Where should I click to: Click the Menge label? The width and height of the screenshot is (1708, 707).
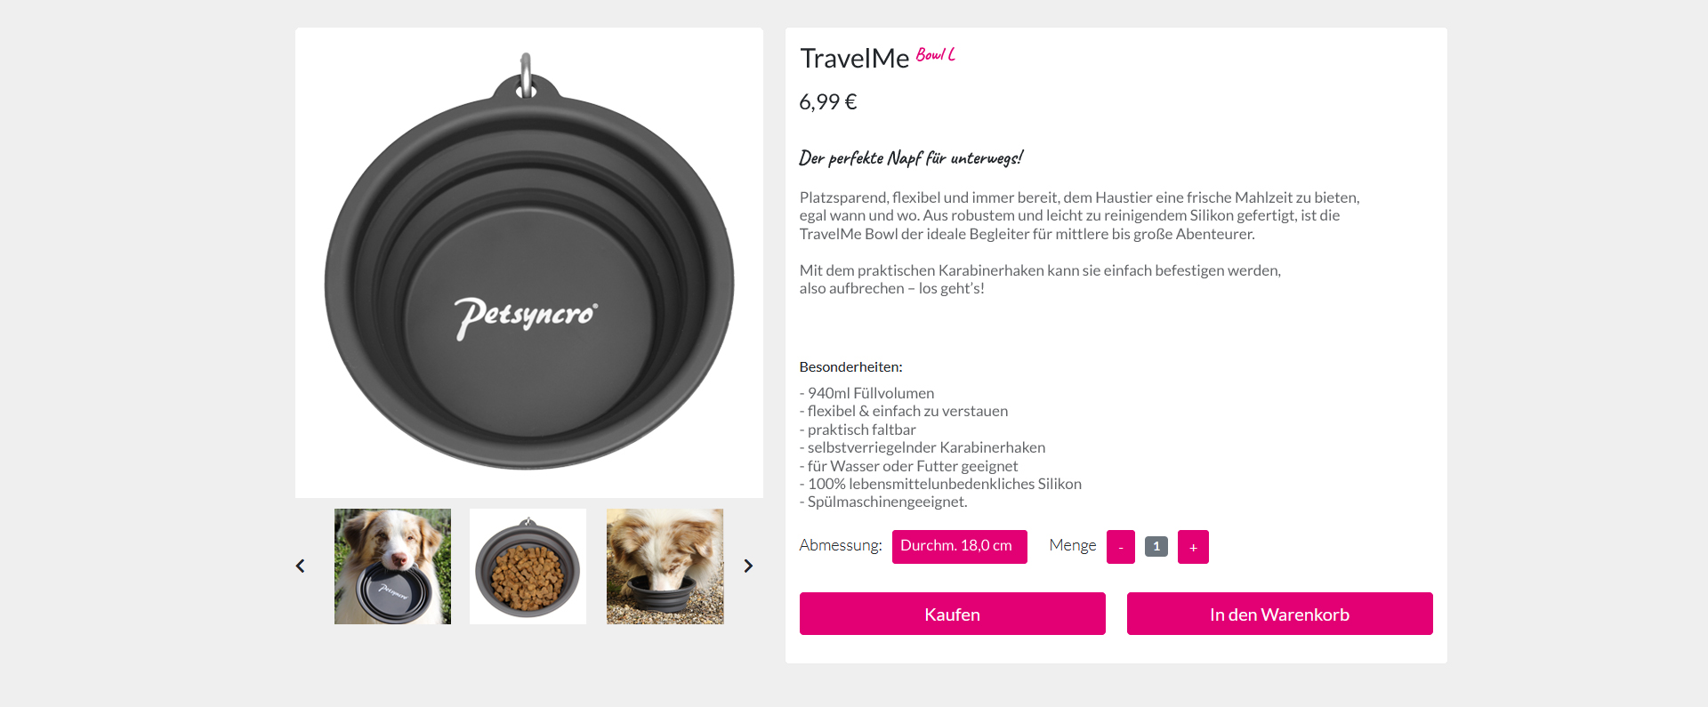coord(1072,545)
